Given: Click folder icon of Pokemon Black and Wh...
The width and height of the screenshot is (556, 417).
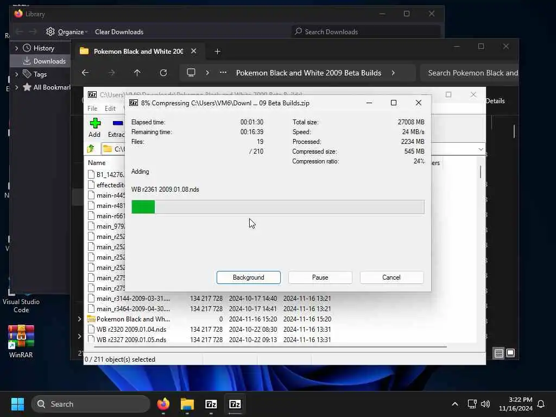Looking at the screenshot, I should (91, 319).
